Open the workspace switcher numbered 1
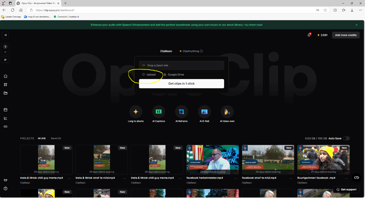365x198 pixels. [5, 49]
